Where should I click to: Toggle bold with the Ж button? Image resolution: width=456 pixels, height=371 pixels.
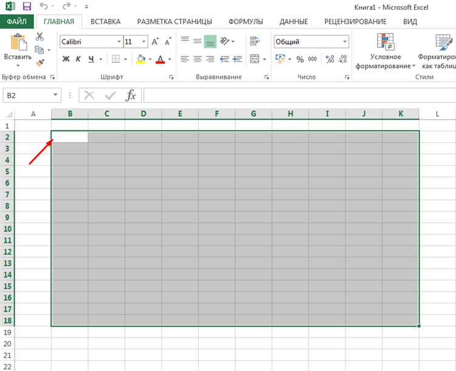click(66, 59)
